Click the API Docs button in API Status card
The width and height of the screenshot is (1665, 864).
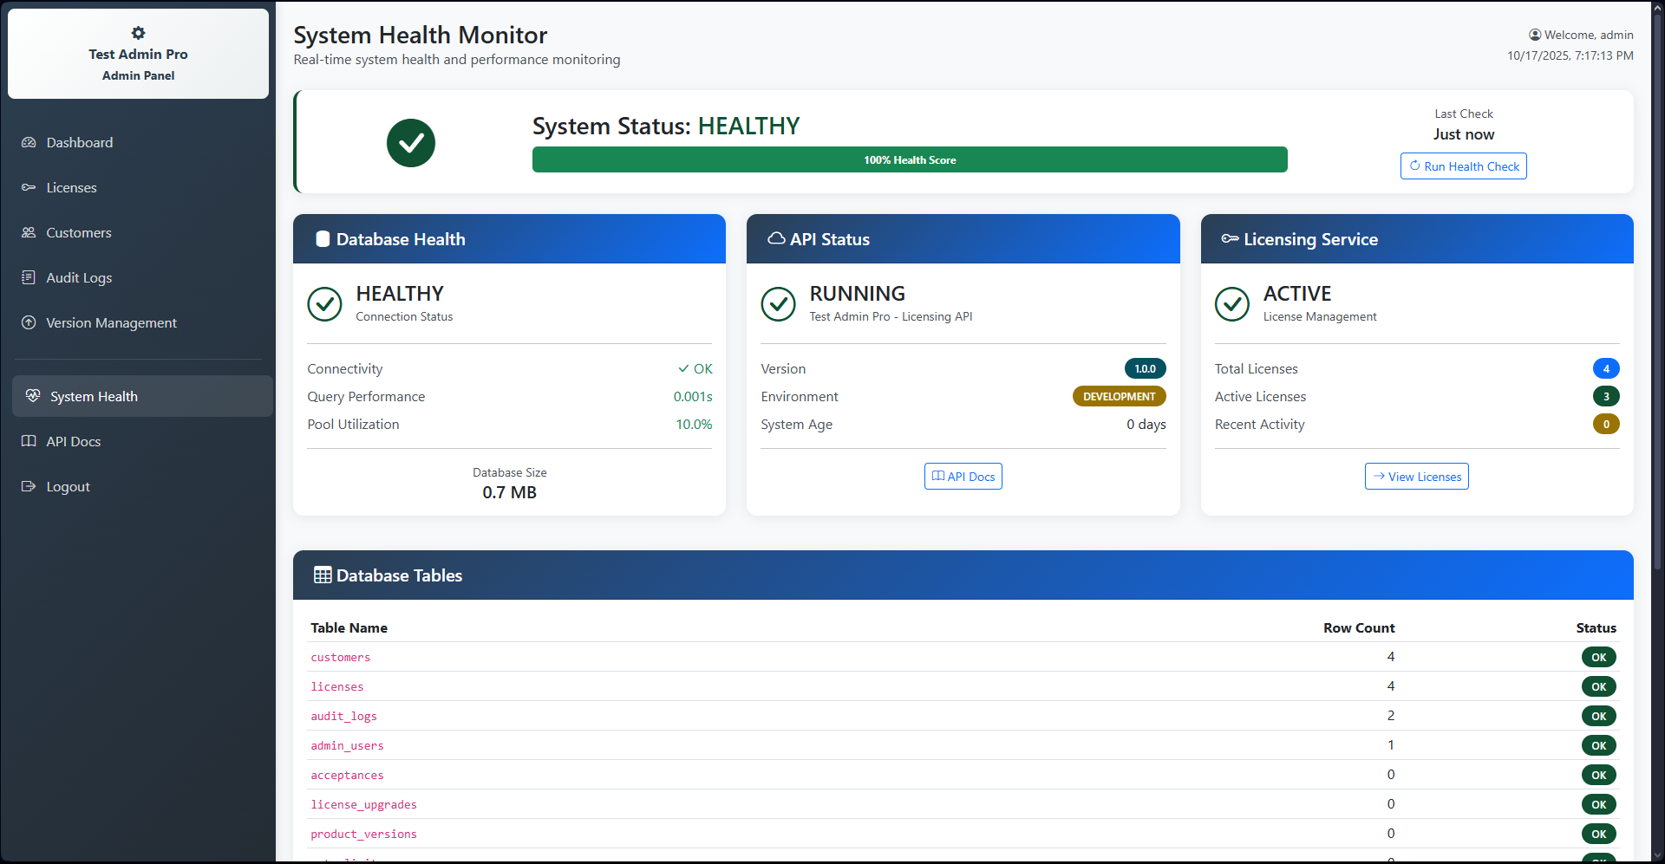tap(963, 477)
